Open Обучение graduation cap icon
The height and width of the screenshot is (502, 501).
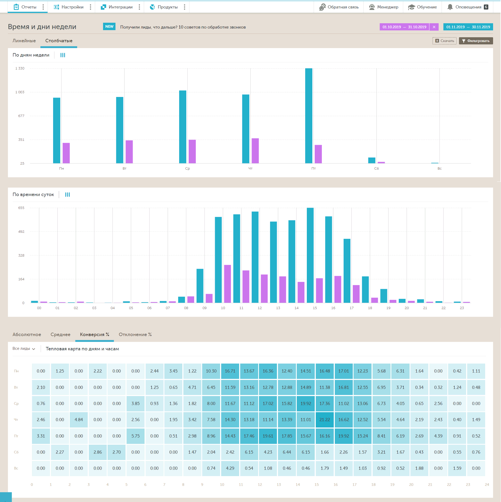click(x=411, y=7)
